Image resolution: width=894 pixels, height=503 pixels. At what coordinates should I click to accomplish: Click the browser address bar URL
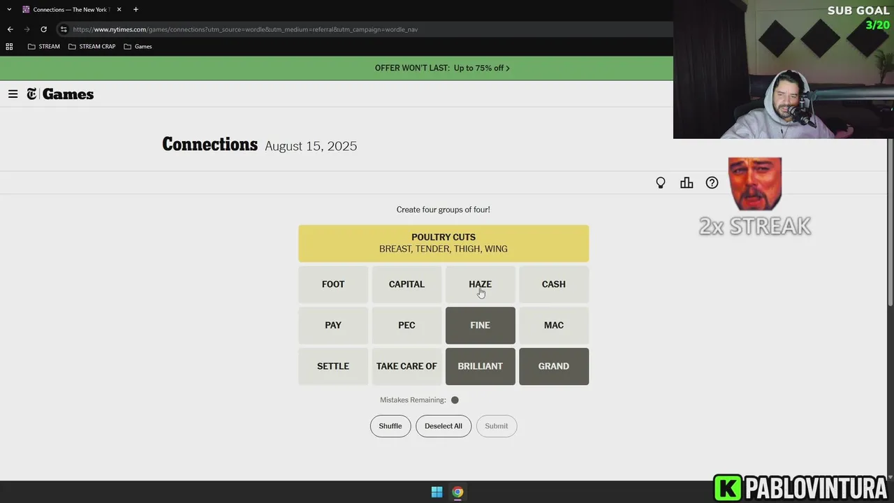click(x=245, y=29)
